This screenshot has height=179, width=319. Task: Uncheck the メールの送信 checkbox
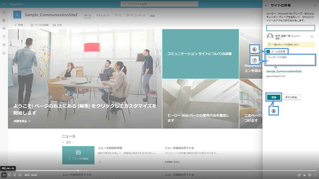[268, 52]
